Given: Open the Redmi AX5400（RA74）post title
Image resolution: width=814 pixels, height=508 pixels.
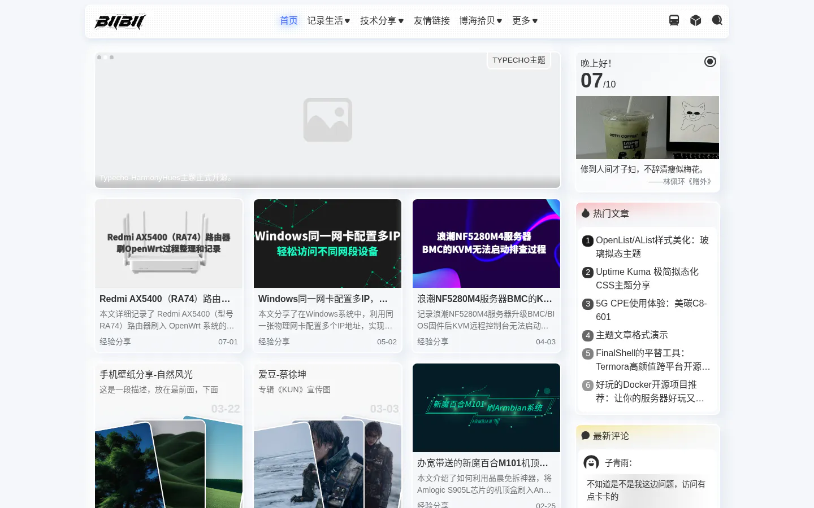Looking at the screenshot, I should 165,299.
